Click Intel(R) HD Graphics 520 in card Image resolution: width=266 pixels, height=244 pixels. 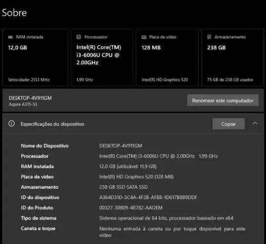pos(164,80)
